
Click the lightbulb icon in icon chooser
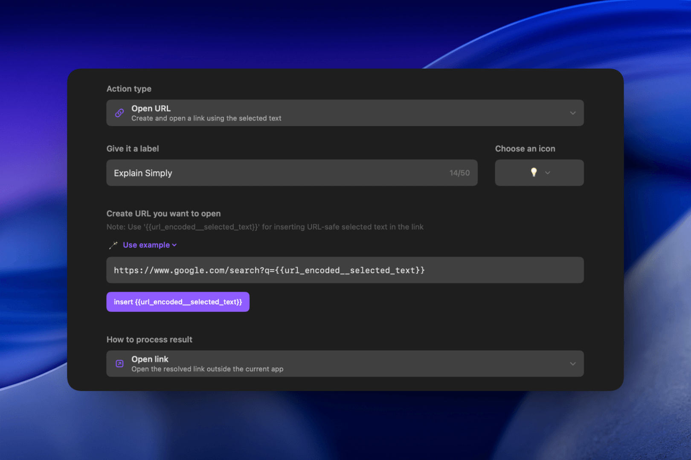point(534,172)
